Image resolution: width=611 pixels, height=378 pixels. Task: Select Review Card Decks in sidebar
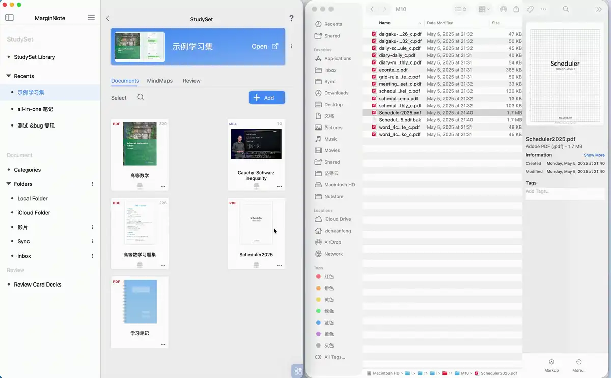point(38,285)
